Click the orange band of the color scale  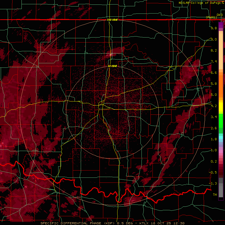221,86
